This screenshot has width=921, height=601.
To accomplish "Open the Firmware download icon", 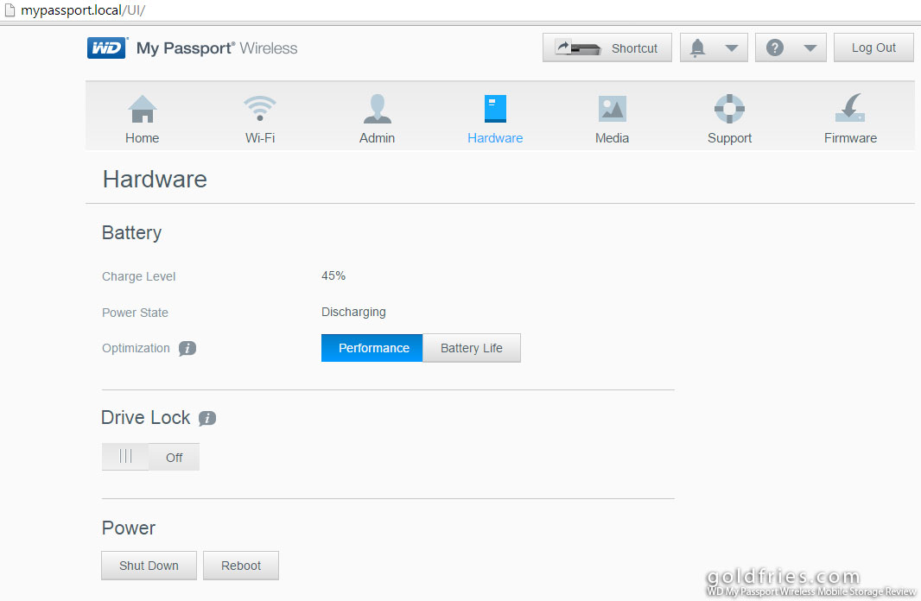I will click(x=850, y=107).
